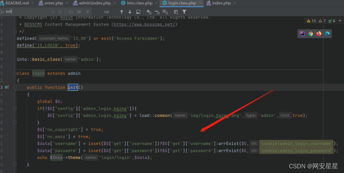Click the global $G; statement
This screenshot has height=173, width=344.
(x=50, y=101)
